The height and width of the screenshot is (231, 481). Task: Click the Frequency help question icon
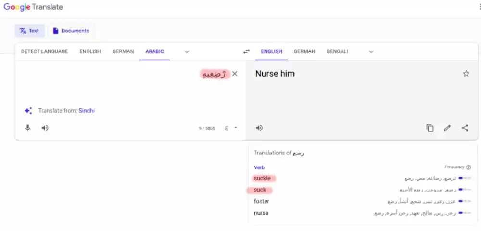[x=468, y=167]
